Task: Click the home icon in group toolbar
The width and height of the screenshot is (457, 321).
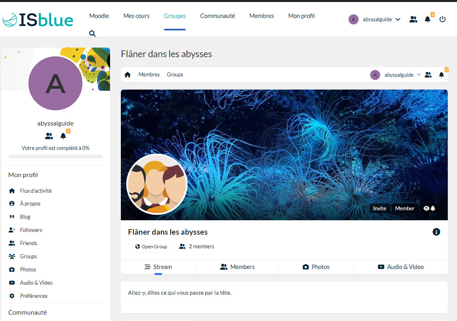Action: click(x=128, y=75)
